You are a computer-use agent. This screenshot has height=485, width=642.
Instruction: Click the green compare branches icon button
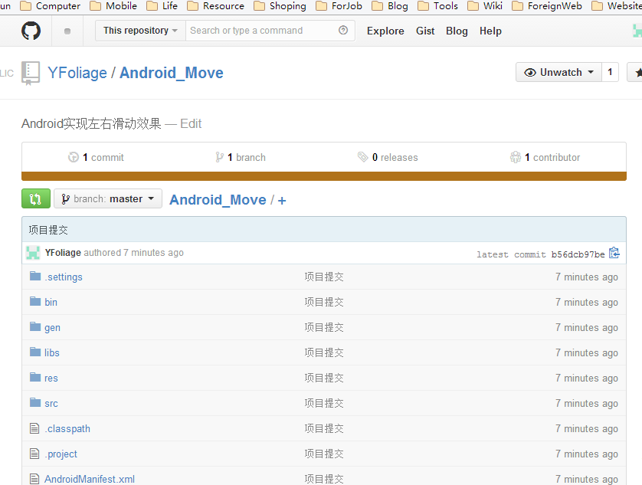pyautogui.click(x=35, y=199)
